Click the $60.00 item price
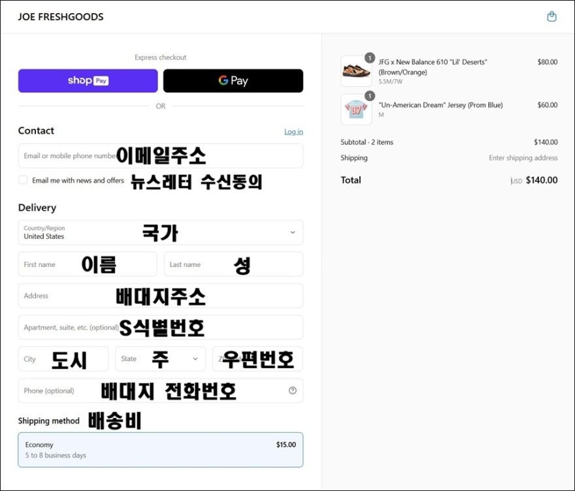575x491 pixels. 548,105
